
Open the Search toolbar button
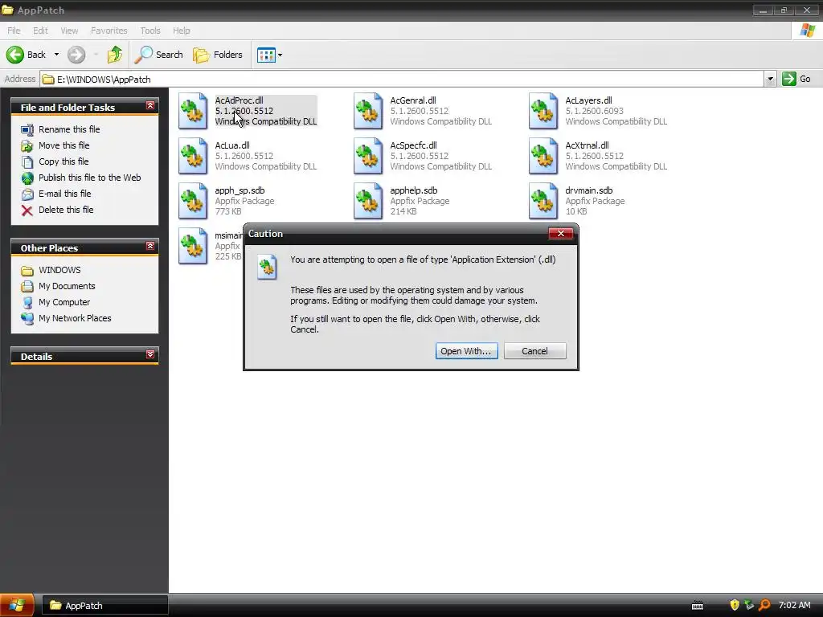click(x=158, y=55)
